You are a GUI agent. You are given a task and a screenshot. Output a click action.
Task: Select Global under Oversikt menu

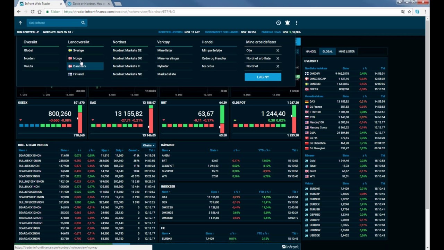pyautogui.click(x=28, y=50)
